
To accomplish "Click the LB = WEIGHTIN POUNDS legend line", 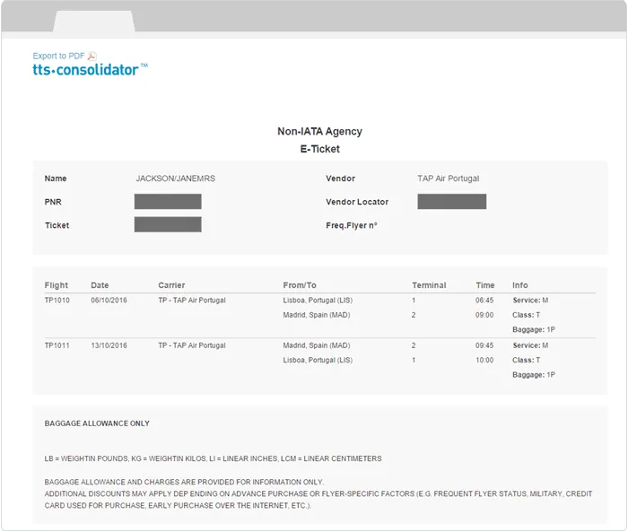I will click(214, 458).
